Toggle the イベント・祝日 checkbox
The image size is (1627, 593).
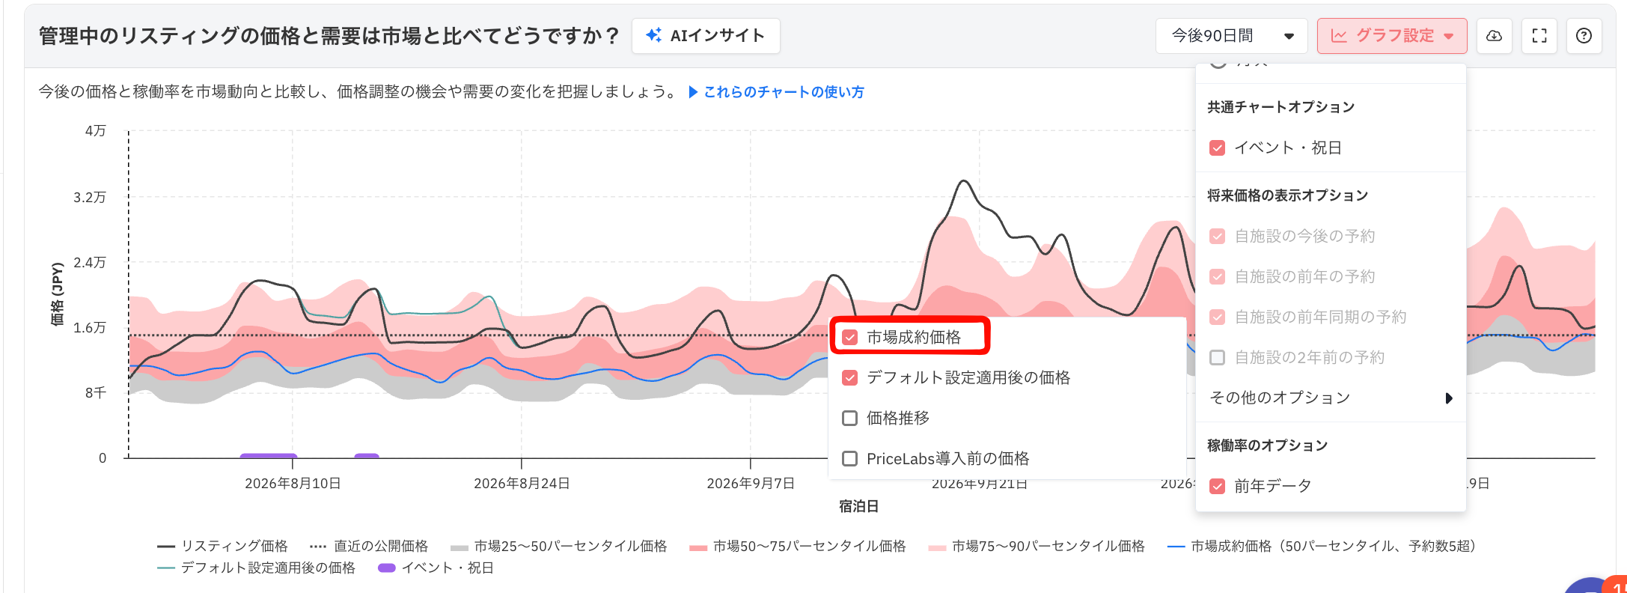coord(1217,148)
